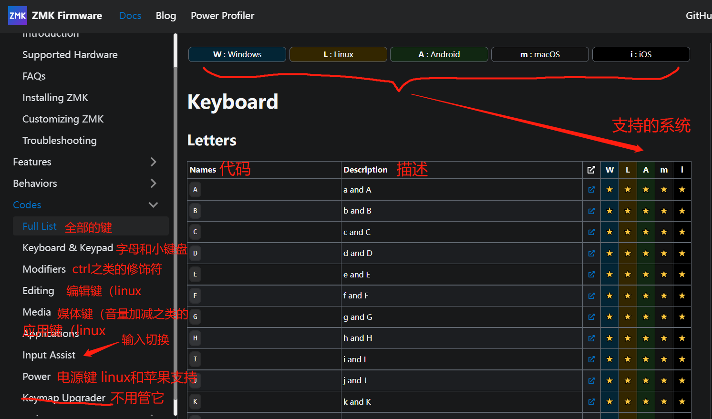Image resolution: width=712 pixels, height=419 pixels.
Task: Open Editing codes page
Action: click(38, 291)
